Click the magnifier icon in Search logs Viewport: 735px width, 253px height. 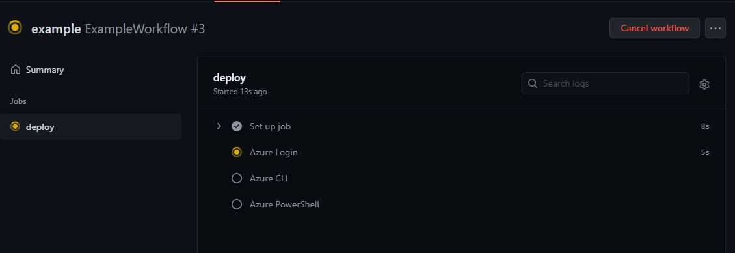[x=533, y=83]
